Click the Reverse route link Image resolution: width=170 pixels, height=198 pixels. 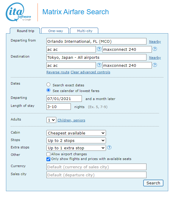[58, 72]
